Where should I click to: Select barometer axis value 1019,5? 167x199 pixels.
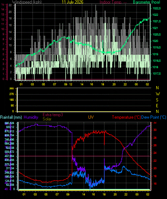[157, 47]
